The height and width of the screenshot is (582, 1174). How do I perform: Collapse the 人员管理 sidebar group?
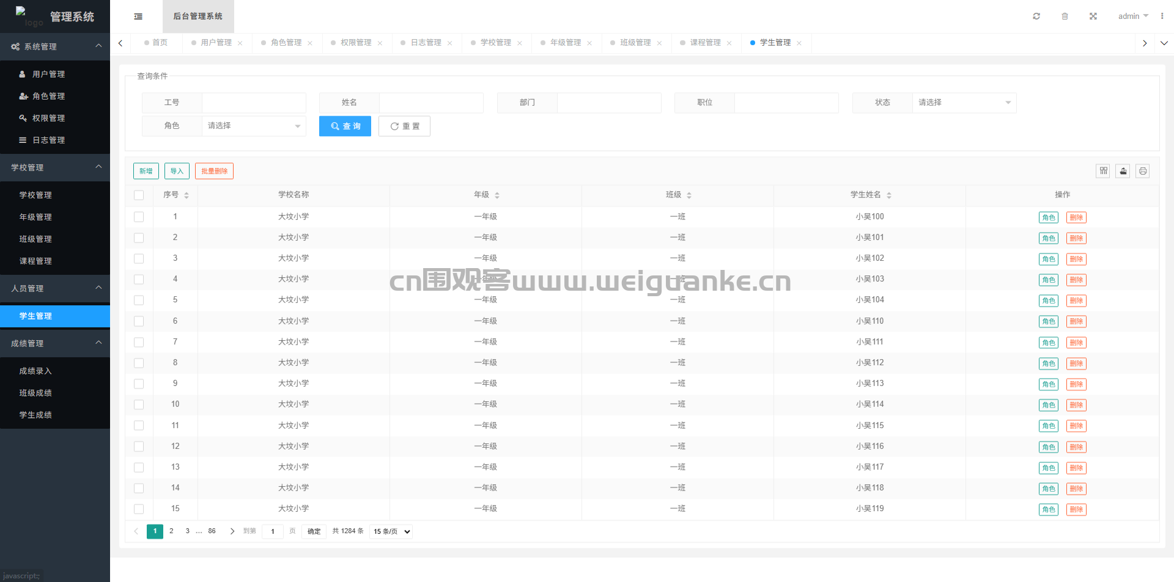(55, 288)
